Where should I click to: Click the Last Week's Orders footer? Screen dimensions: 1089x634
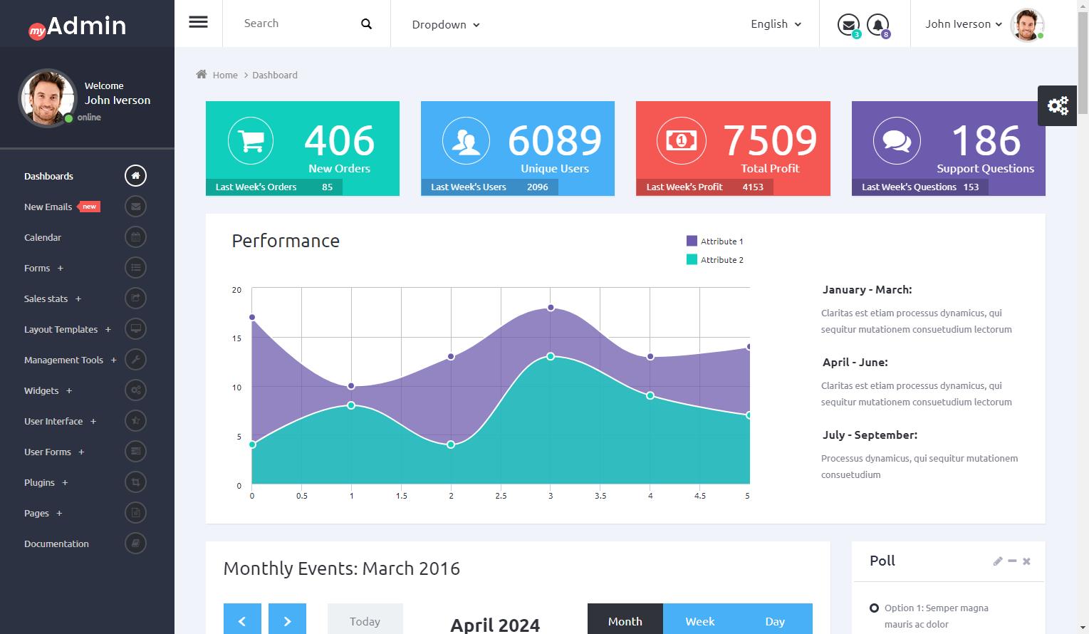tap(274, 187)
